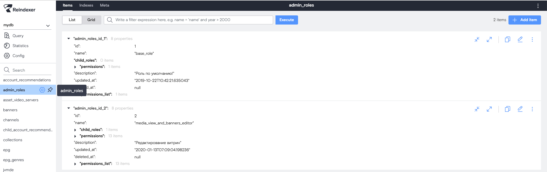Open the top-right kebab menu in the header
This screenshot has width=547, height=172.
pos(538,6)
